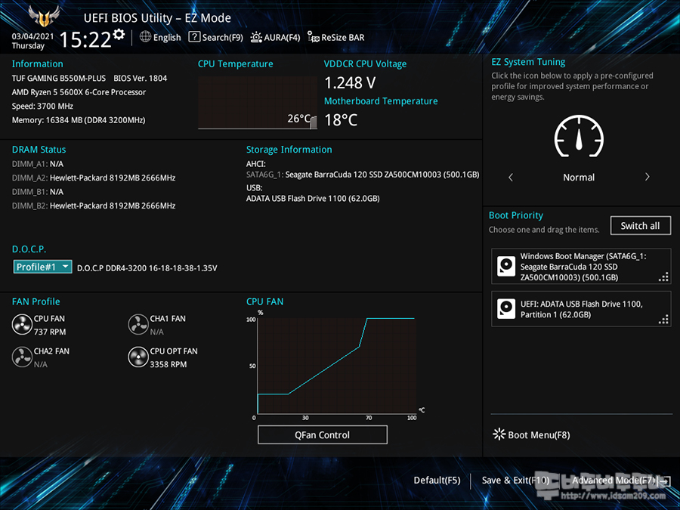Click SATA6G_1 Seagate BarraCuda storage entry

coord(363,175)
